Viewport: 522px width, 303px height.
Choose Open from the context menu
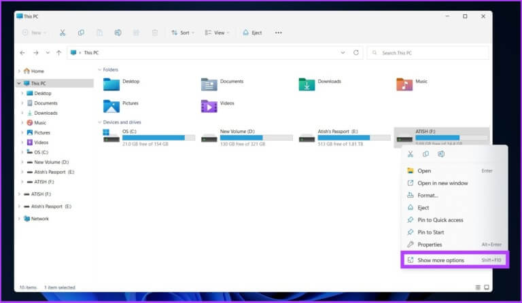point(455,171)
